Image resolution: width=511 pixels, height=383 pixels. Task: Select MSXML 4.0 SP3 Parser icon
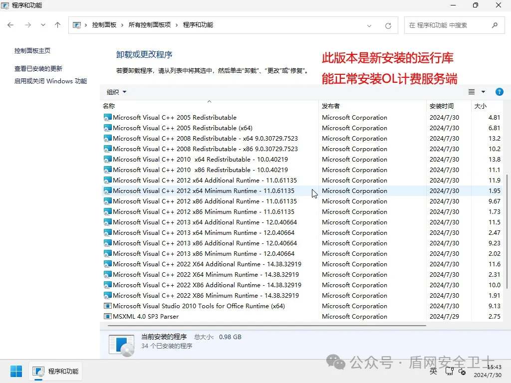pos(108,316)
